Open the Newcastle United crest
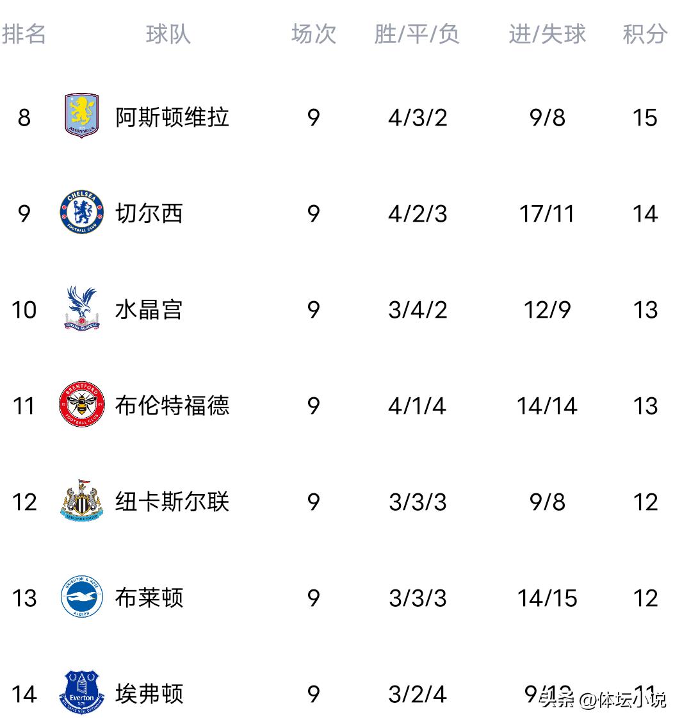The image size is (682, 724). [81, 500]
